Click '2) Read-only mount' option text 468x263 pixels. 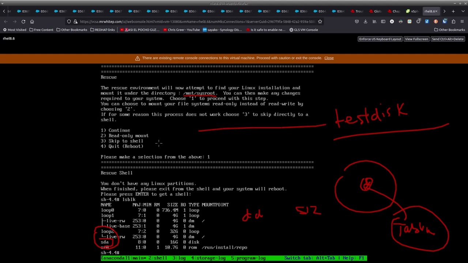click(124, 136)
